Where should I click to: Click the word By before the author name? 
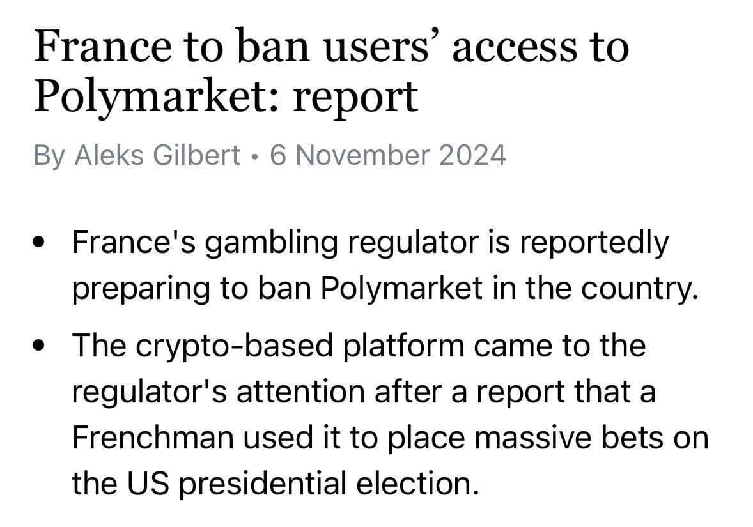tap(49, 155)
